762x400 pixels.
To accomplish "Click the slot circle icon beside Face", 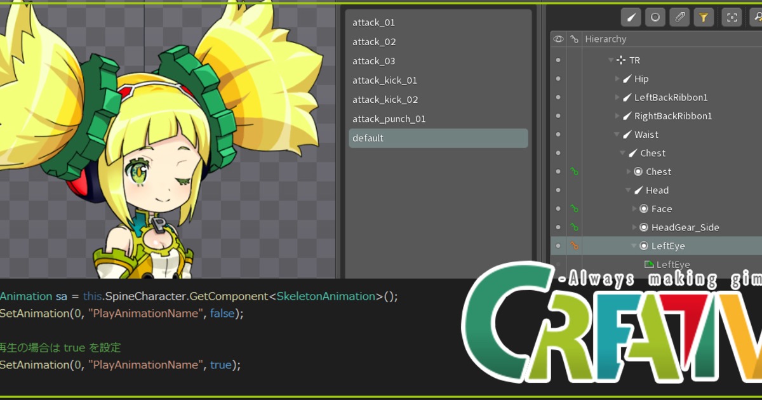I will [644, 209].
